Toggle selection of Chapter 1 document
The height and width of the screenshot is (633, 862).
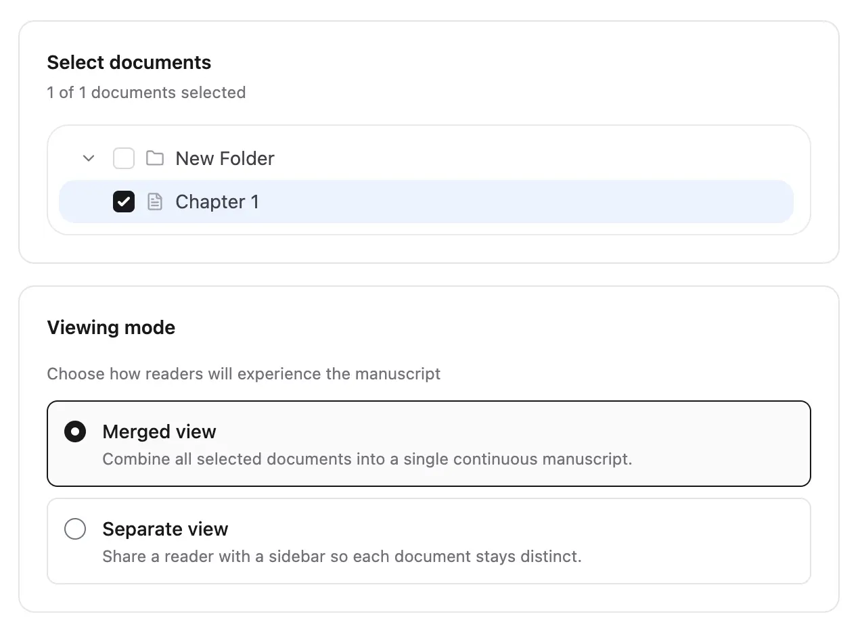pyautogui.click(x=123, y=202)
